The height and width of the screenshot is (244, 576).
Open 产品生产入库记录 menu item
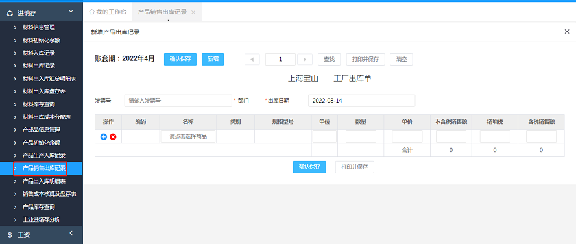[44, 156]
